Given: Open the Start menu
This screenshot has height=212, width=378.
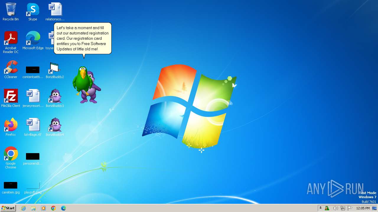Looking at the screenshot, I should coord(8,208).
